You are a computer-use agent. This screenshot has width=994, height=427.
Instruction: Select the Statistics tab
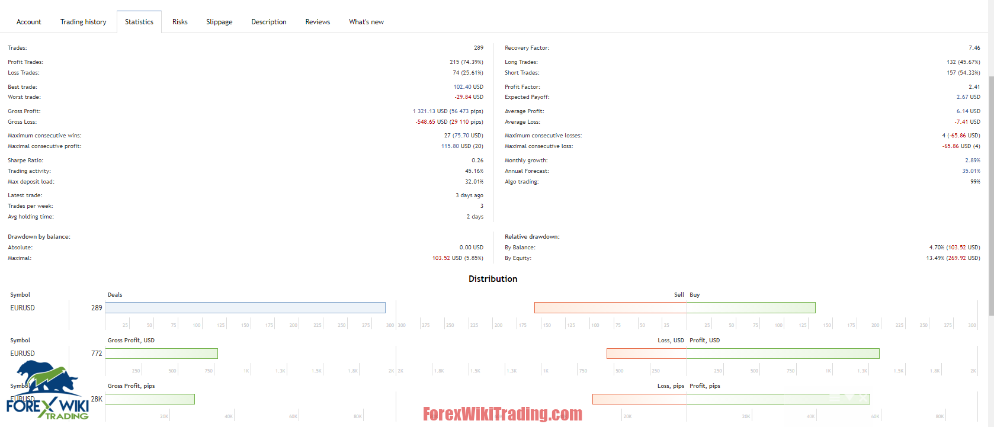tap(139, 22)
